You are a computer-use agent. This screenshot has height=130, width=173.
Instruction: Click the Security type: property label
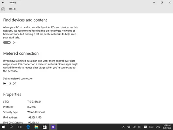(11, 112)
